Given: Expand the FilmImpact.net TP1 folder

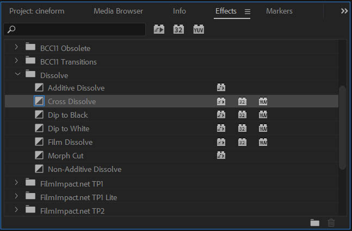Looking at the screenshot, I should [16, 183].
